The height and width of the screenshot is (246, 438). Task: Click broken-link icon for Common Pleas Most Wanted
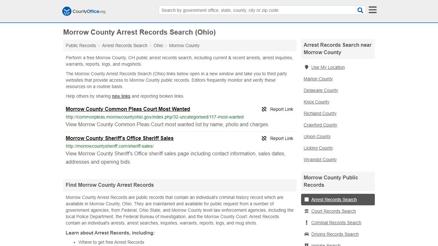click(264, 109)
